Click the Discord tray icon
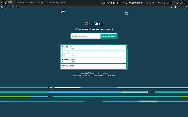The width and height of the screenshot is (188, 117). (129, 3)
